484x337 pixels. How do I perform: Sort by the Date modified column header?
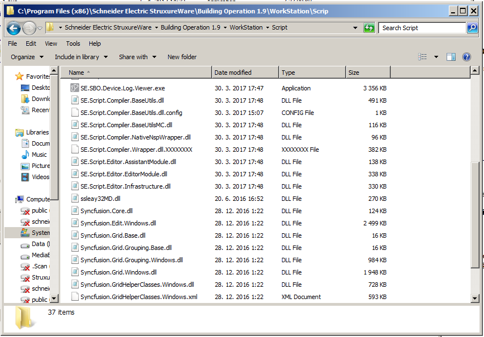coord(246,73)
